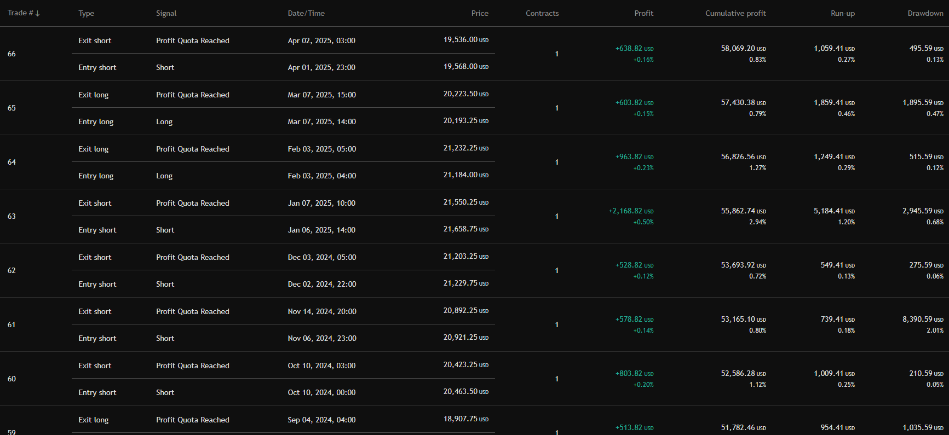Viewport: 949px width, 435px height.
Task: Click profit value +603.82 USD
Action: [635, 102]
